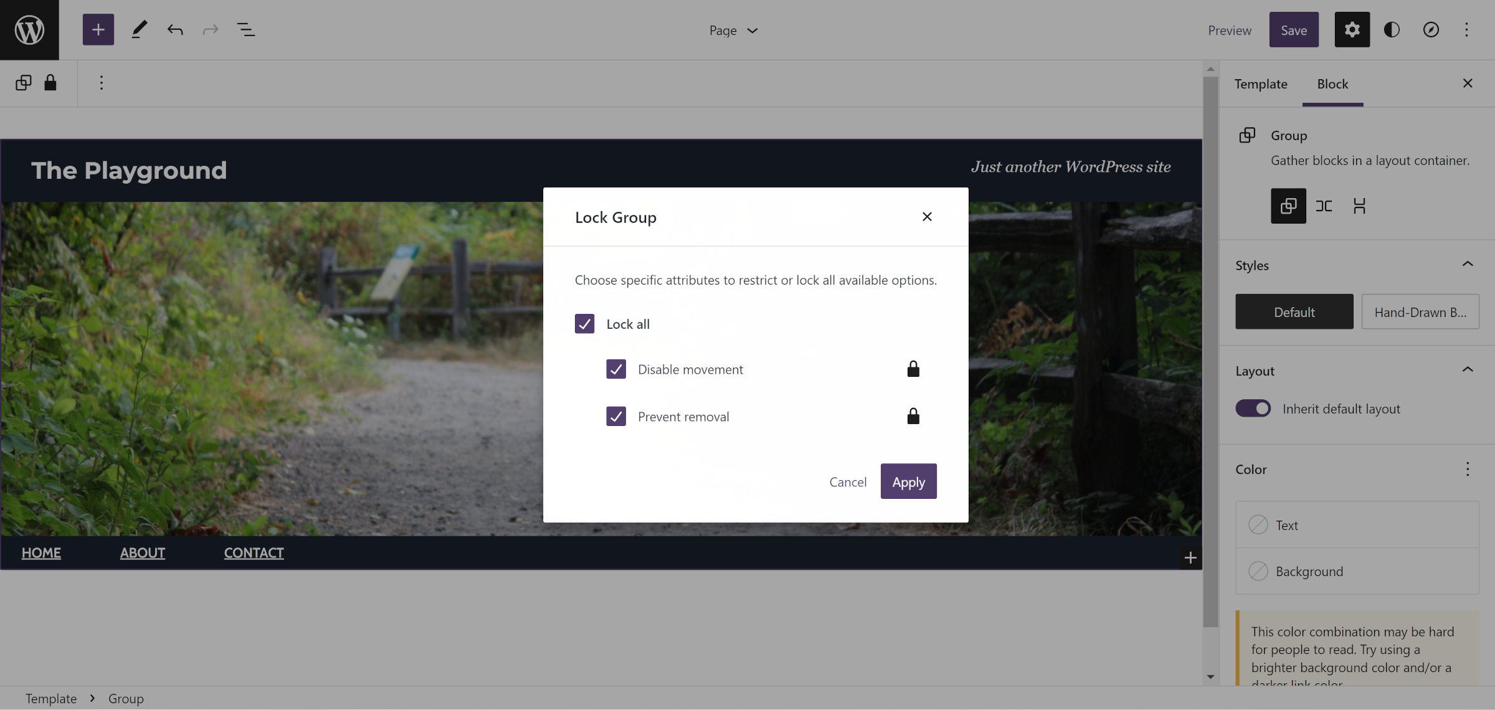Select Template in the breadcrumb bar
1495x710 pixels.
[x=50, y=698]
